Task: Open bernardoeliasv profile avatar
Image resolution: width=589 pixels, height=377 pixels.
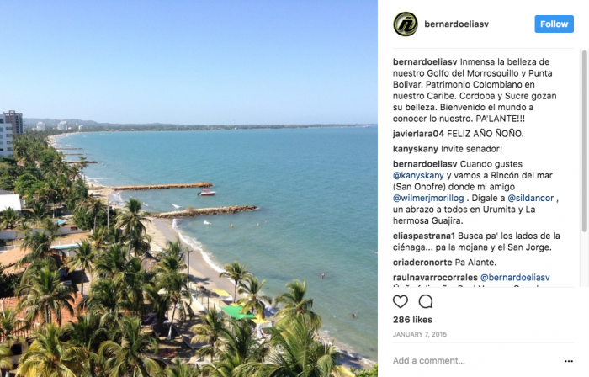Action: [x=406, y=24]
